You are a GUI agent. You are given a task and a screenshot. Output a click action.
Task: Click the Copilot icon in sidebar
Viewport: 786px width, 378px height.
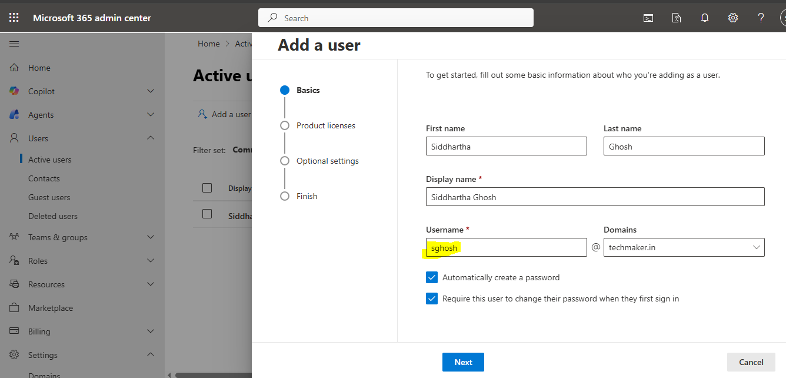[x=15, y=91]
